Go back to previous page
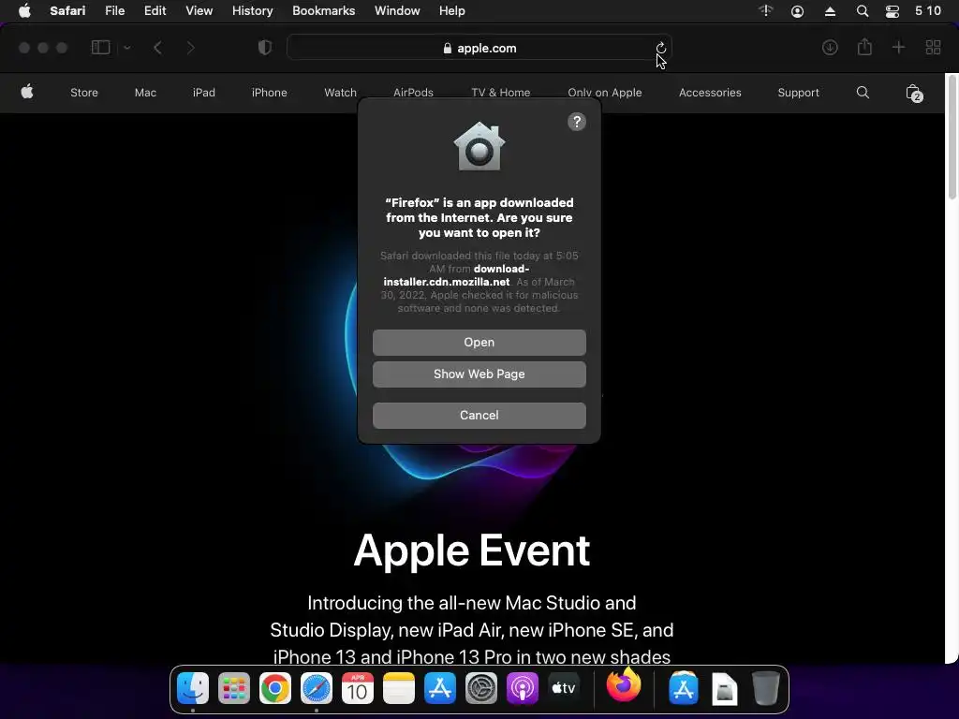959x719 pixels. (157, 48)
